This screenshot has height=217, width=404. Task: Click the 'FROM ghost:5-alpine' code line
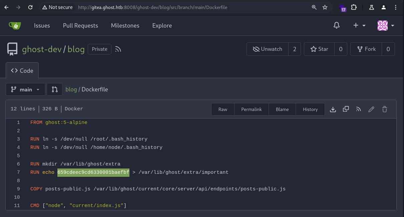(x=59, y=122)
